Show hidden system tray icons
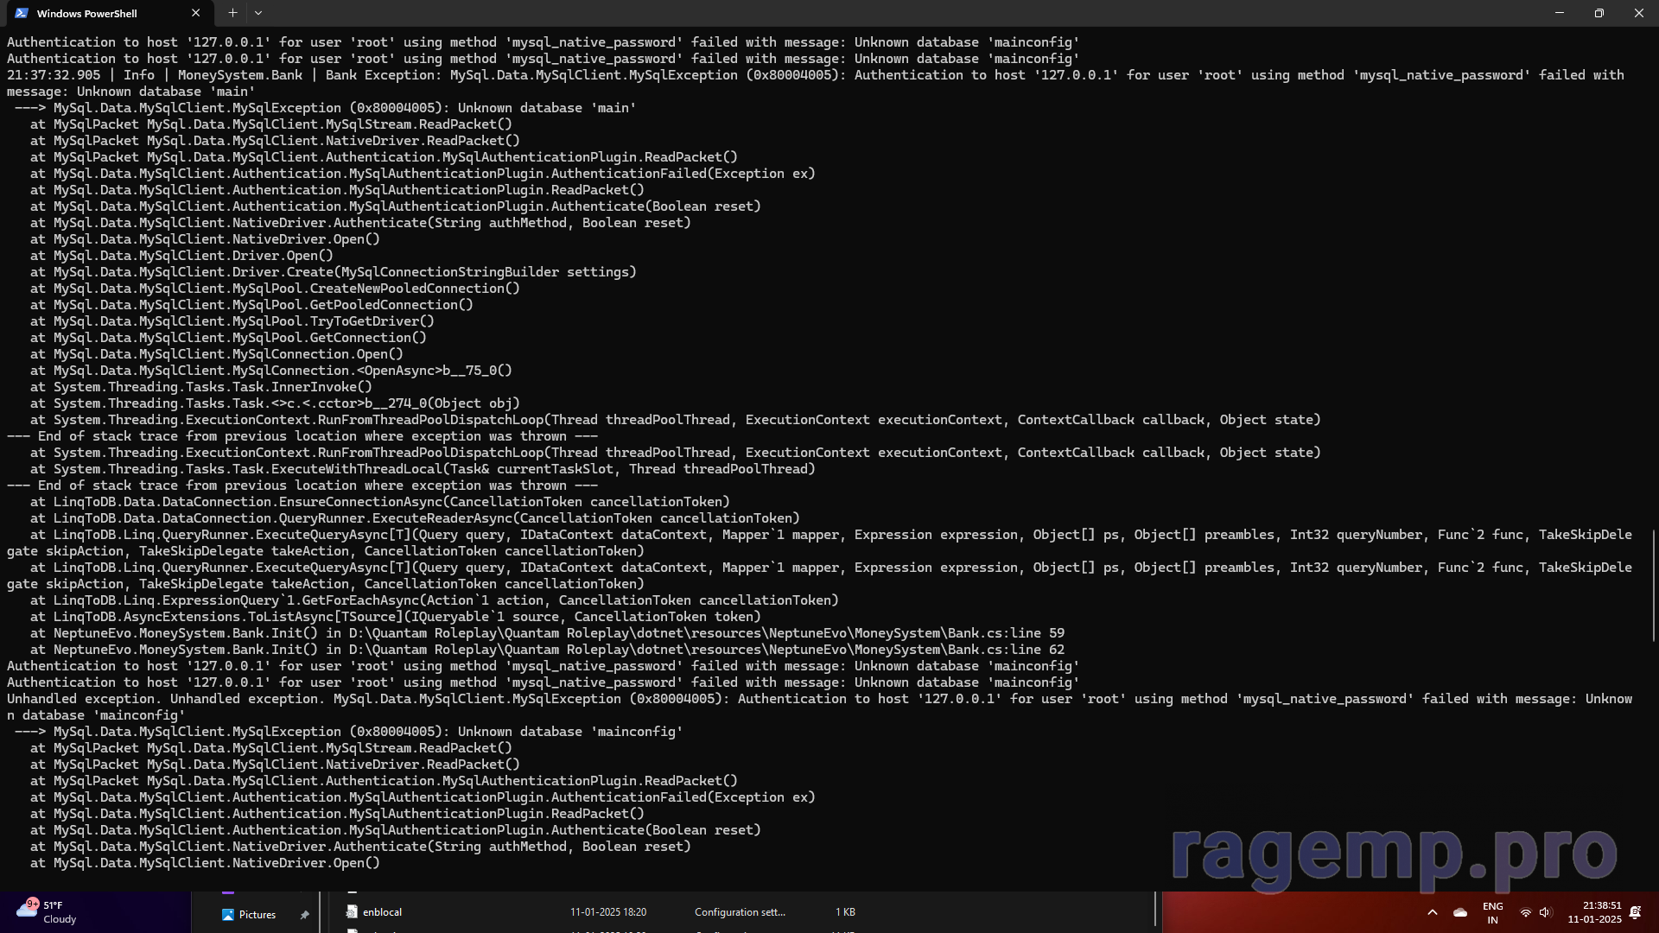The width and height of the screenshot is (1659, 933). pos(1433,912)
